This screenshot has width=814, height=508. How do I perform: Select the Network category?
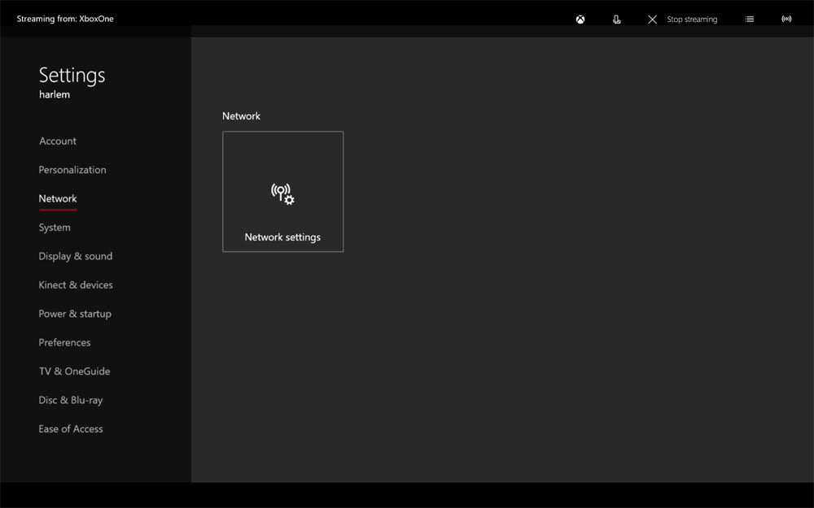pos(58,198)
